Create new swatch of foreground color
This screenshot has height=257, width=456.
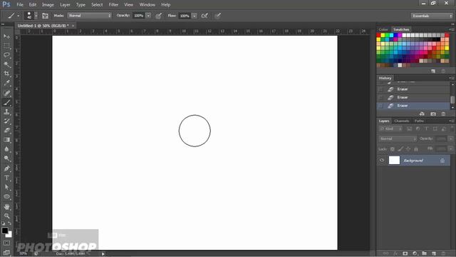433,71
